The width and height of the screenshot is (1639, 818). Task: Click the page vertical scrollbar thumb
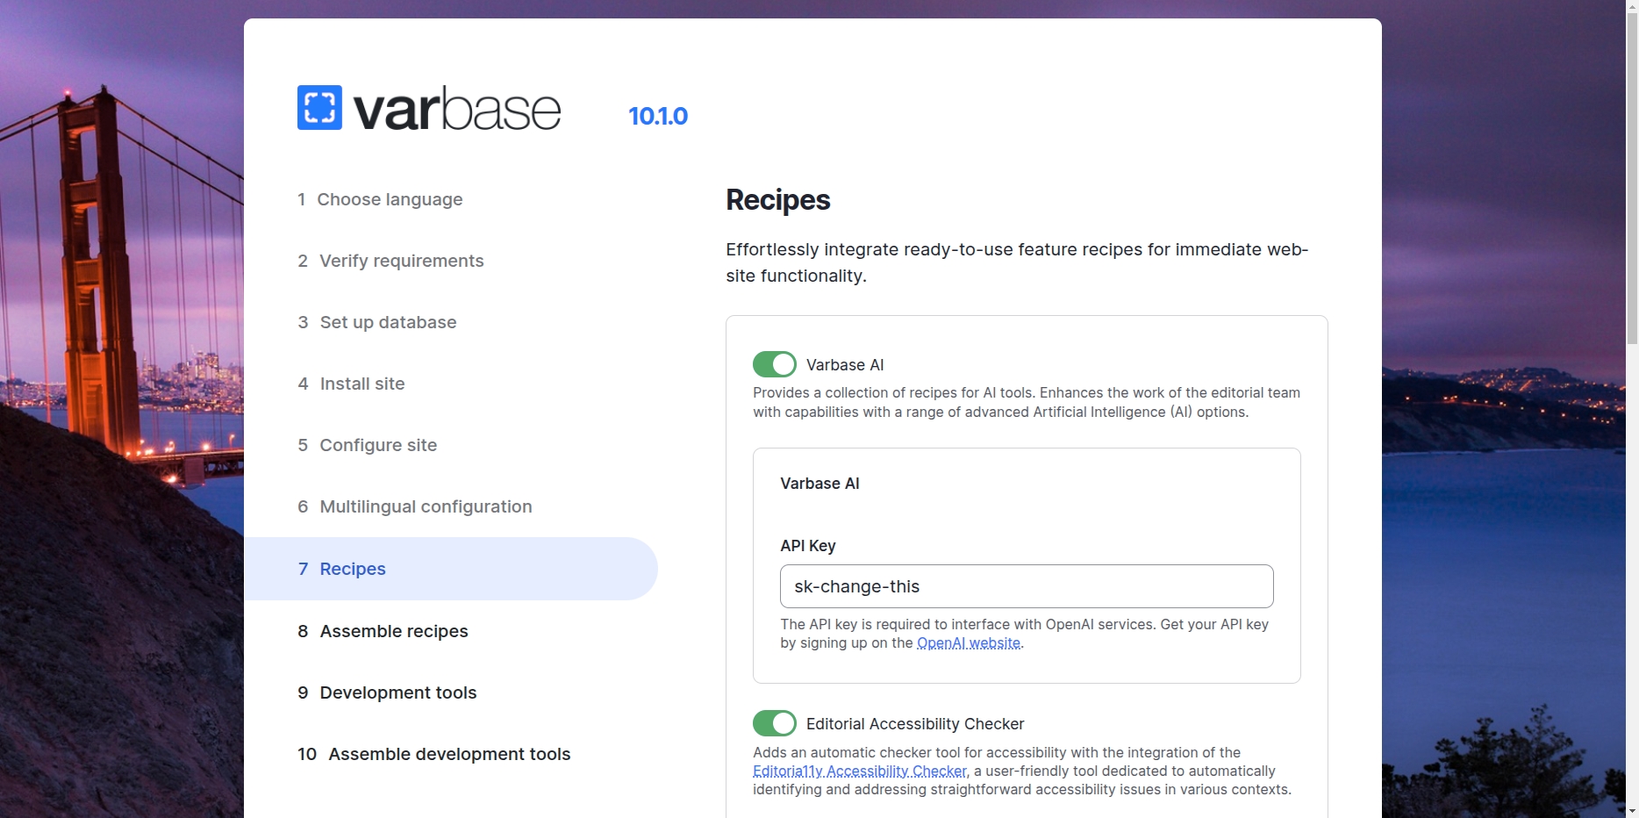coord(1632,176)
